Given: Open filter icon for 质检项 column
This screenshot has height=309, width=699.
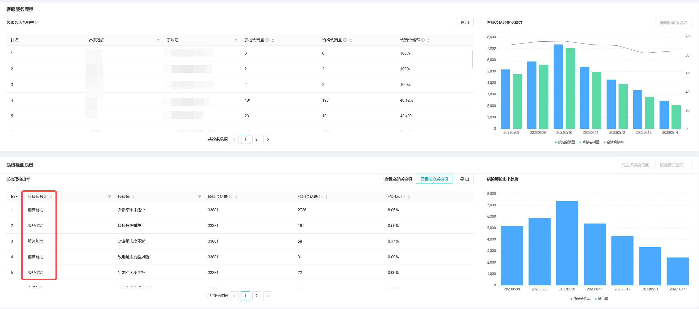Looking at the screenshot, I should (x=200, y=197).
